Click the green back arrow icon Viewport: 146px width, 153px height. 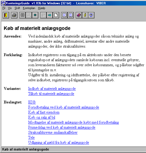[35, 15]
